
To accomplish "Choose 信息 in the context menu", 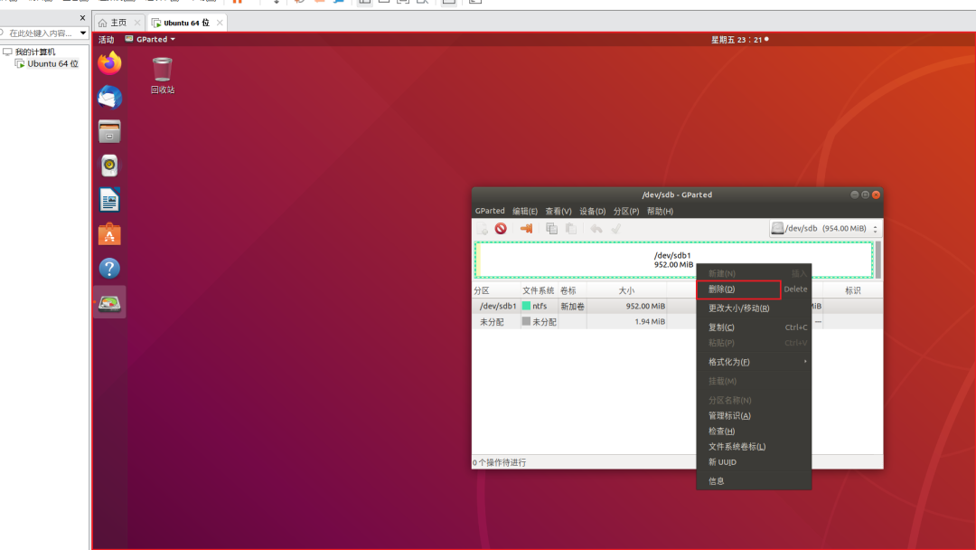I will pos(754,481).
